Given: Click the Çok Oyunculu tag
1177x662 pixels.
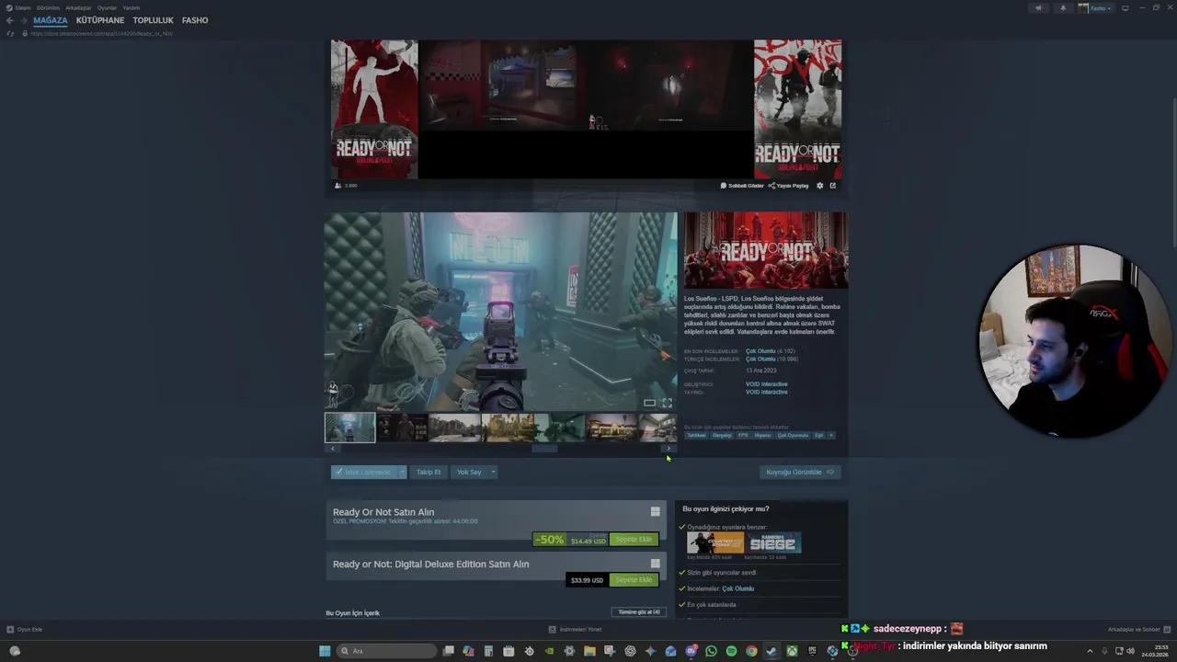Looking at the screenshot, I should pyautogui.click(x=793, y=436).
